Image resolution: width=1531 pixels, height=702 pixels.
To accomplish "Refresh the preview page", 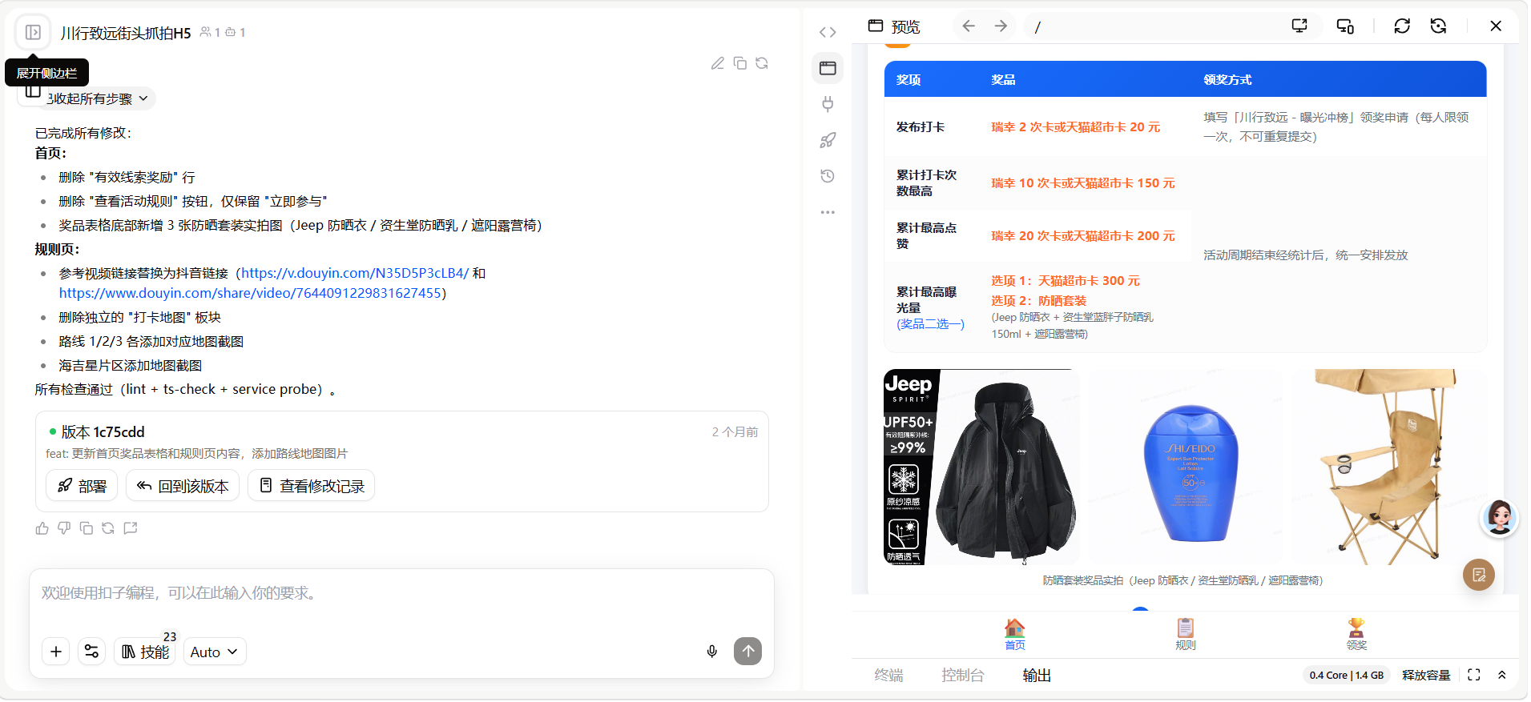I will click(1402, 26).
